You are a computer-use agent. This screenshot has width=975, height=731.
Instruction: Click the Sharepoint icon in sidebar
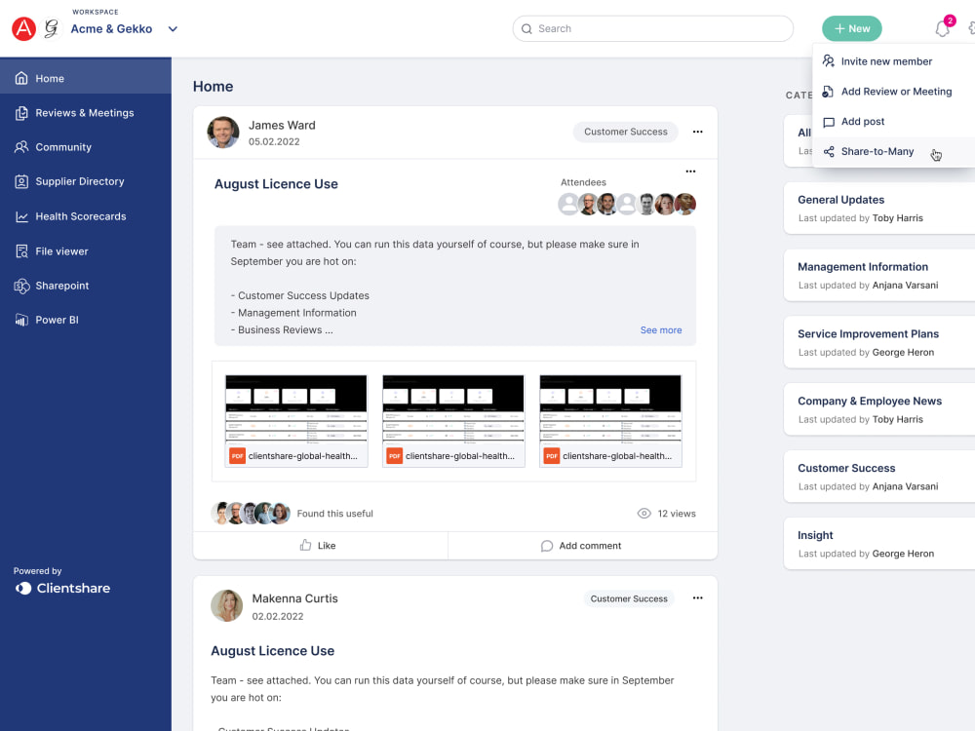21,286
